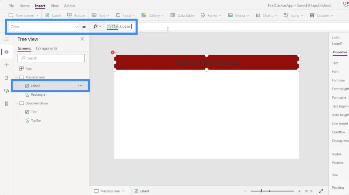Fit canvas to window icon
This screenshot has width=349, height=195.
(x=321, y=191)
